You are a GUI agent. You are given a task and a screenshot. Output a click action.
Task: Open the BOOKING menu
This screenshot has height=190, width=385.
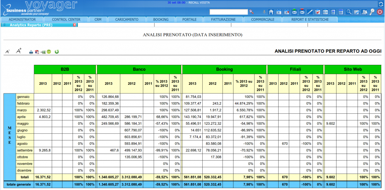tap(161, 20)
